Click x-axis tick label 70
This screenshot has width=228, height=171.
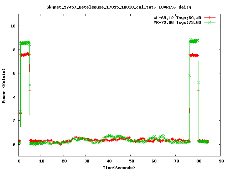click(176, 161)
